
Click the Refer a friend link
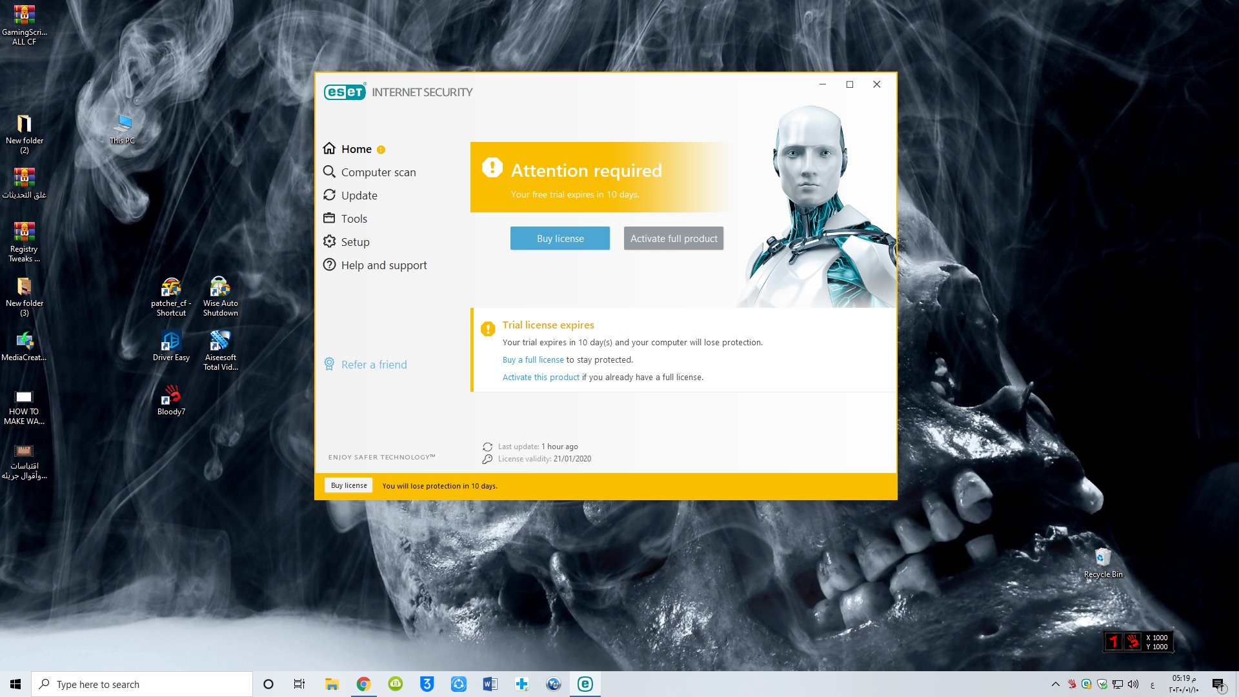(365, 365)
